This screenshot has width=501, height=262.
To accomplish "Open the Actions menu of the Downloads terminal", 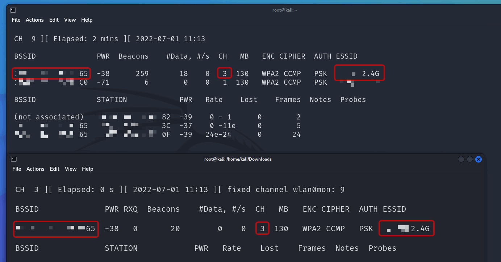I will 36,169.
